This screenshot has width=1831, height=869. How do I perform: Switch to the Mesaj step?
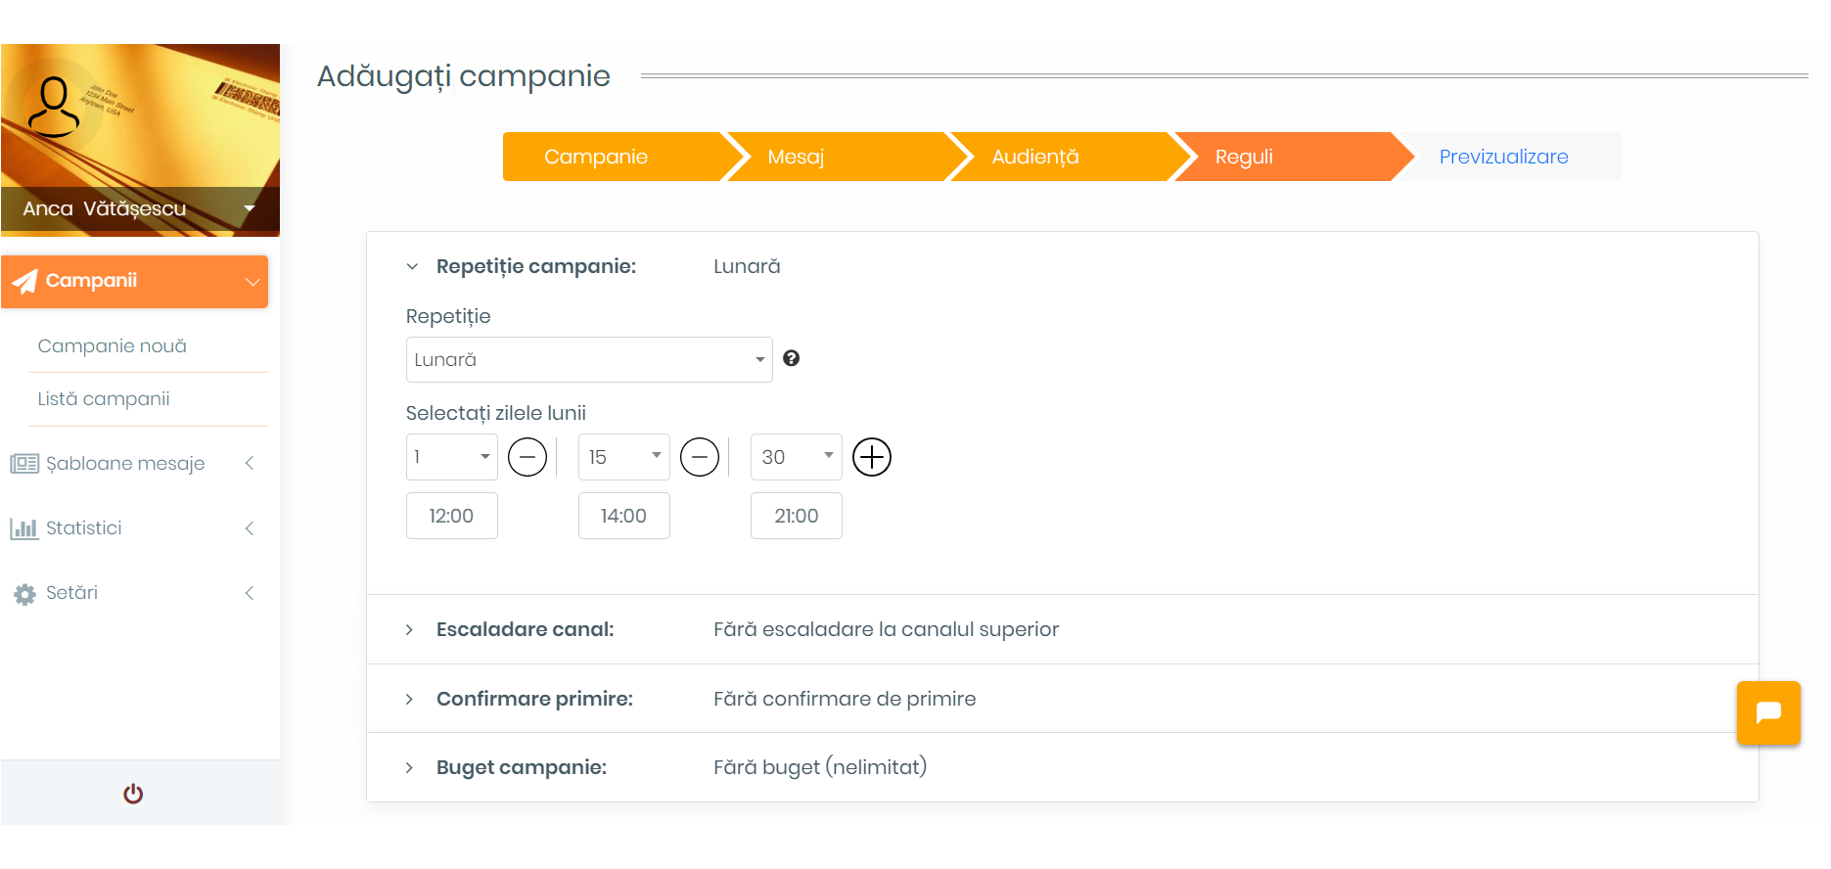796,157
